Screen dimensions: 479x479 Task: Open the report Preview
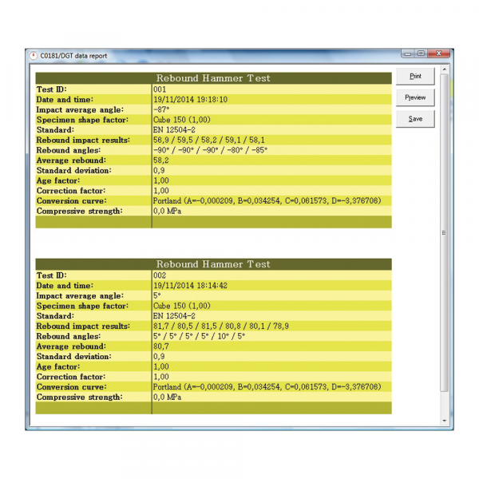[415, 97]
